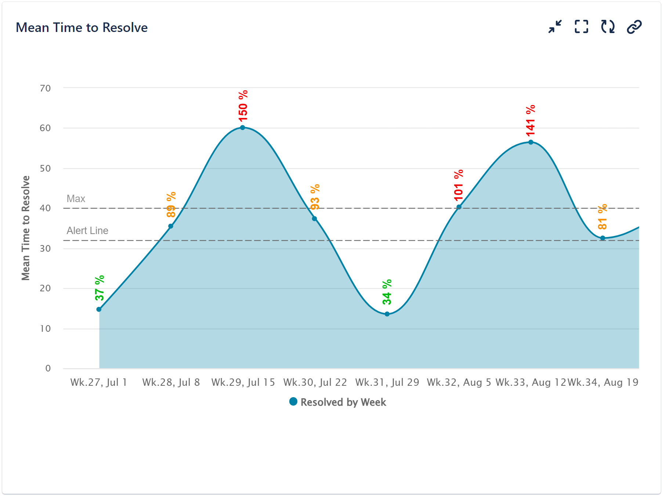Click the Alert Line label

[x=87, y=230]
